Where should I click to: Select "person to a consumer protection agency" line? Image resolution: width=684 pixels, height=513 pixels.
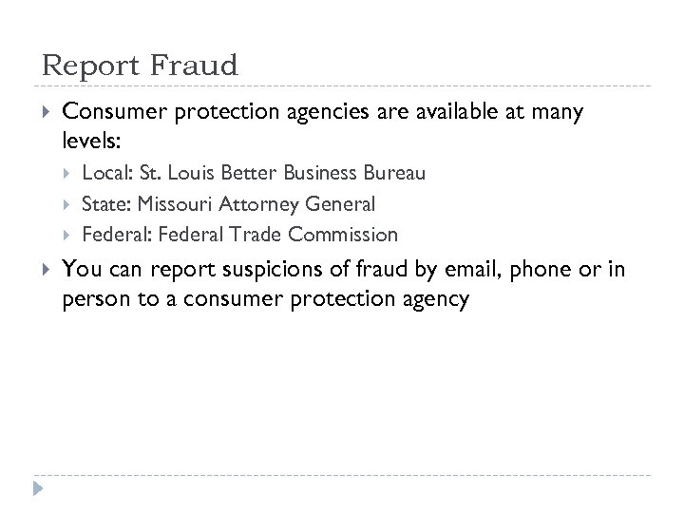pos(265,299)
